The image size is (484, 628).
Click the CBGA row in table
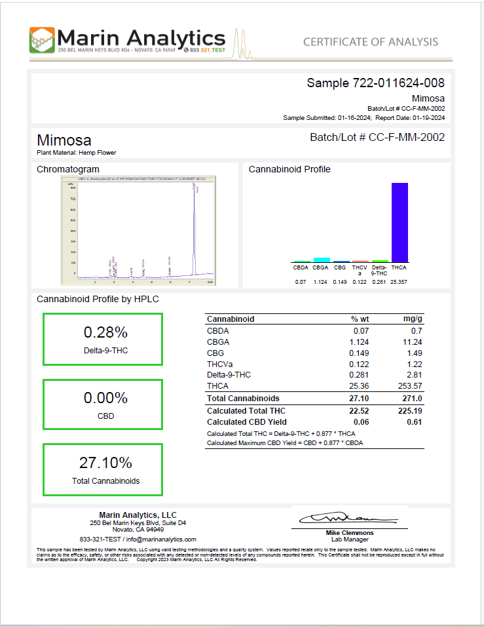[x=314, y=342]
